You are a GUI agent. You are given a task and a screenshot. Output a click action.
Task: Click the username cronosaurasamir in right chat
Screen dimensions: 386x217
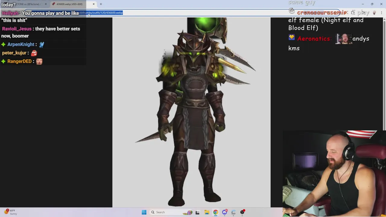coord(322,13)
